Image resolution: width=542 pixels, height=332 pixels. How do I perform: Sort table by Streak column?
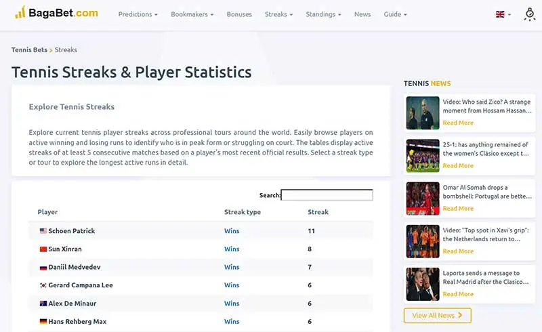(318, 212)
